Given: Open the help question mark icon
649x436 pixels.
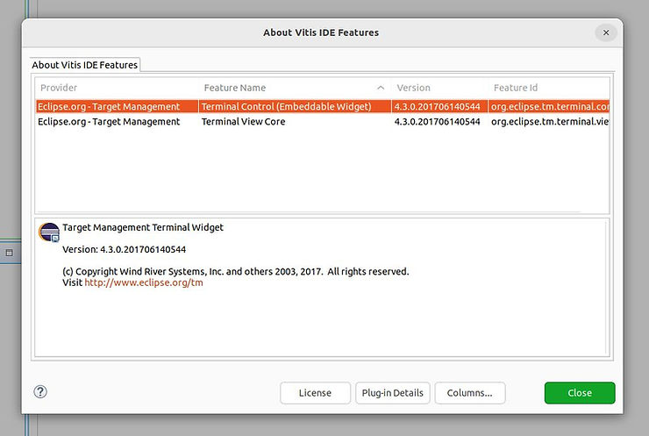Looking at the screenshot, I should [40, 391].
